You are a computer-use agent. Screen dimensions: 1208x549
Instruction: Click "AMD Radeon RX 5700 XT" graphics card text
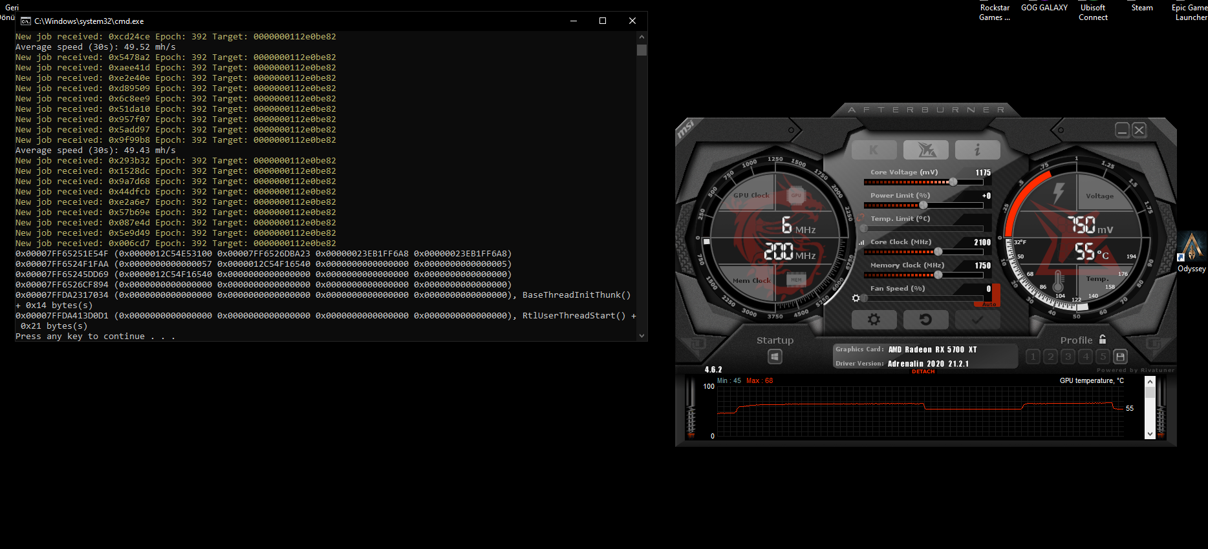(933, 349)
